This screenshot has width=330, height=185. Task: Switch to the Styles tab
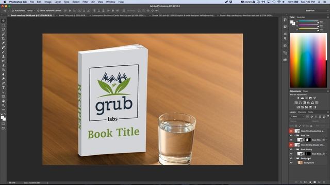[x=306, y=91]
